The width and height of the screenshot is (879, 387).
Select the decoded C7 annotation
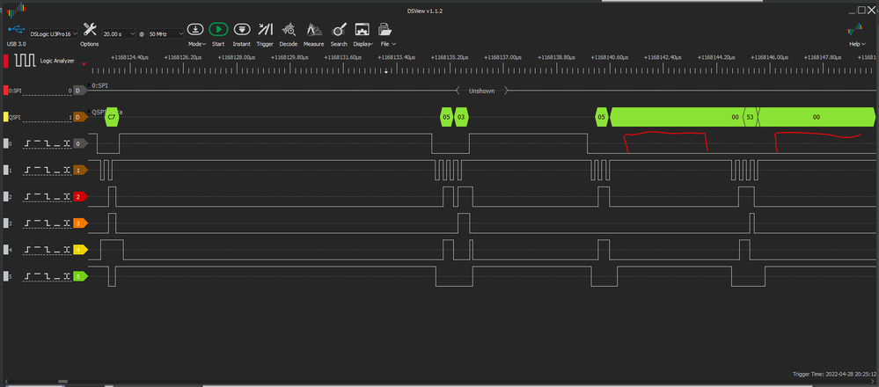click(112, 117)
